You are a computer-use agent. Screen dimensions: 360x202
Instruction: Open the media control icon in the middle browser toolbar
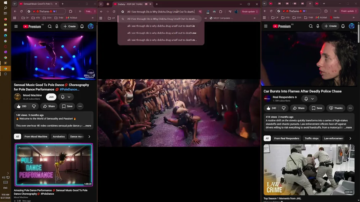(x=230, y=12)
